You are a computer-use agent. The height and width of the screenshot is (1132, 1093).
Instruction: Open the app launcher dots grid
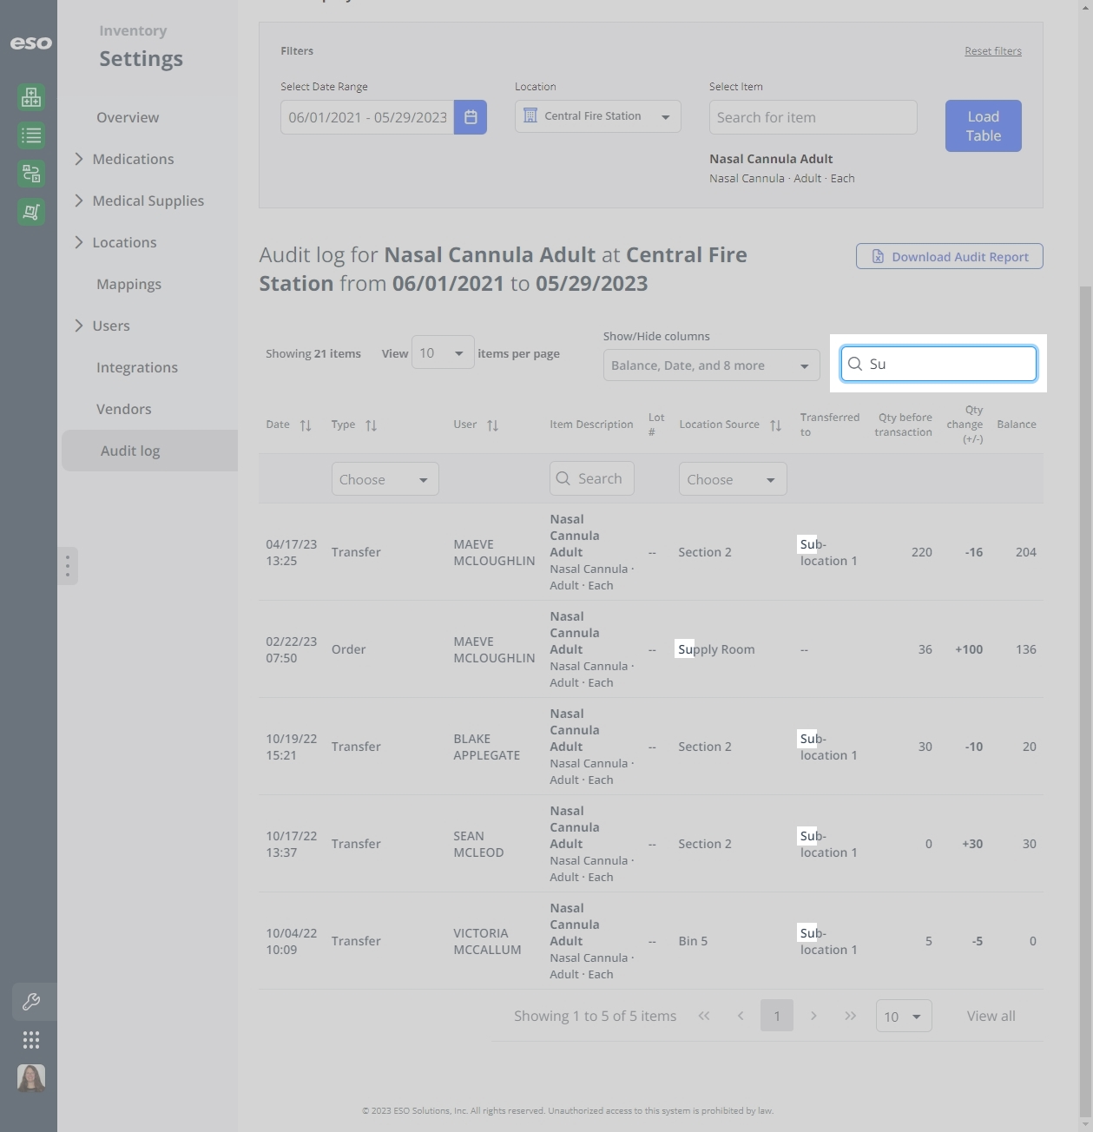(31, 1040)
